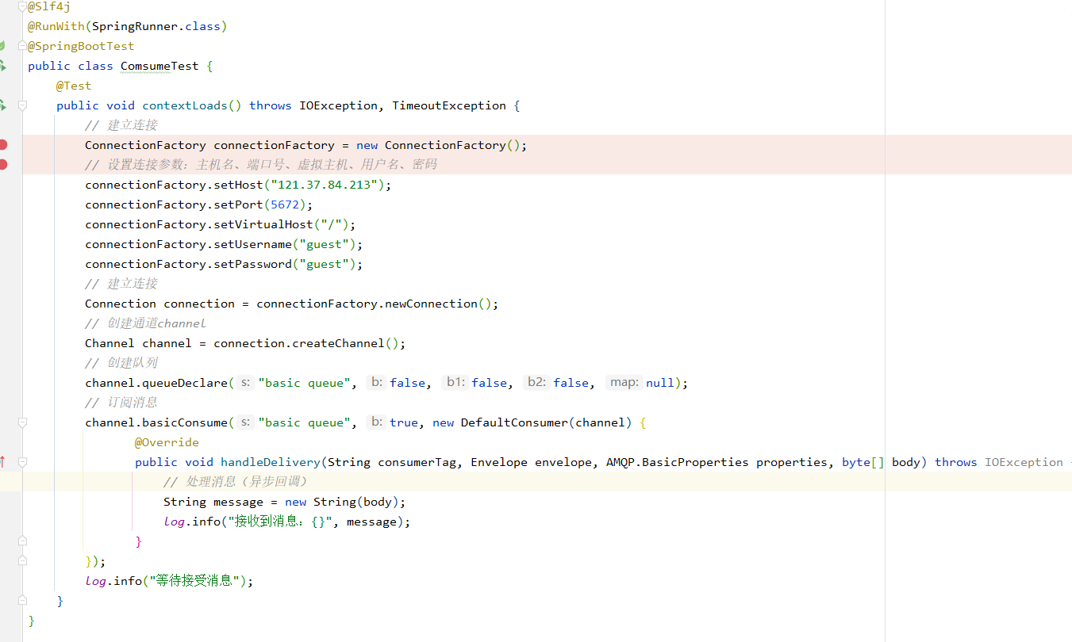Screen dimensions: 1072x642
Task: Click the @Override annotation
Action: [167, 442]
